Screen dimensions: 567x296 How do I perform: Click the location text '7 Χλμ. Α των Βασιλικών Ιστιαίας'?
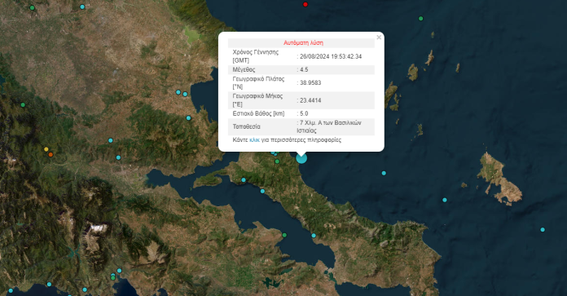tap(328, 126)
